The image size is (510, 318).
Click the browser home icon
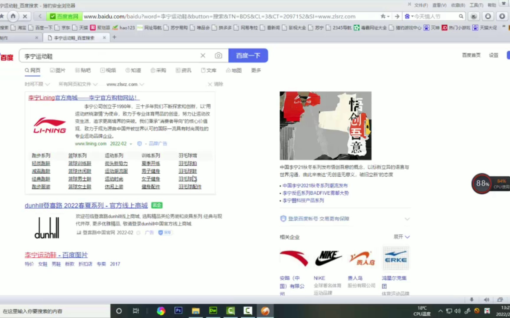[13, 16]
